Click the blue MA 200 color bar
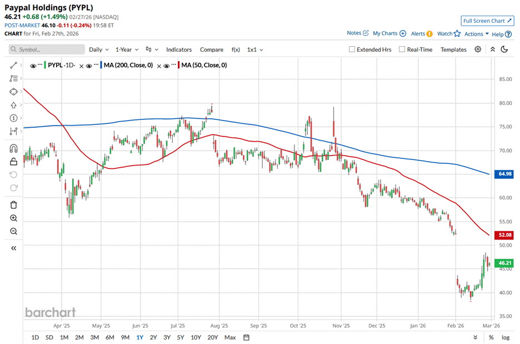This screenshot has height=344, width=520. pos(101,65)
